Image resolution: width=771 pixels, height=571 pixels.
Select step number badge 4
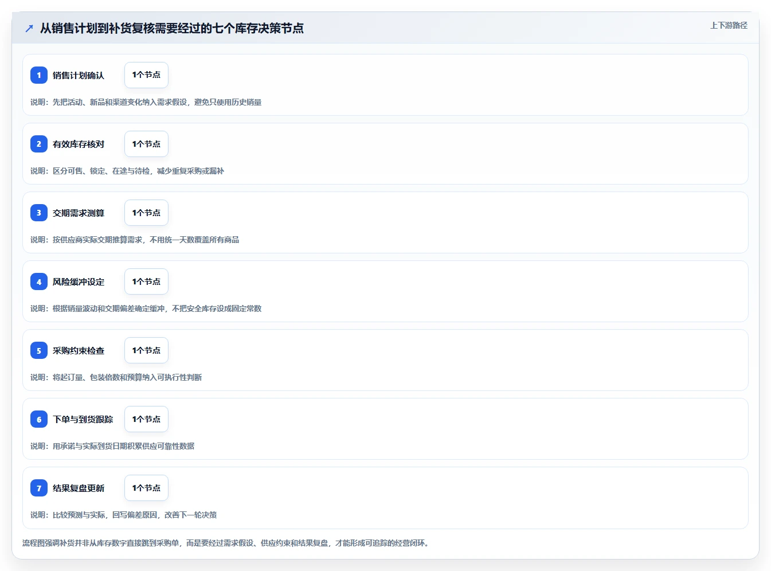click(39, 281)
